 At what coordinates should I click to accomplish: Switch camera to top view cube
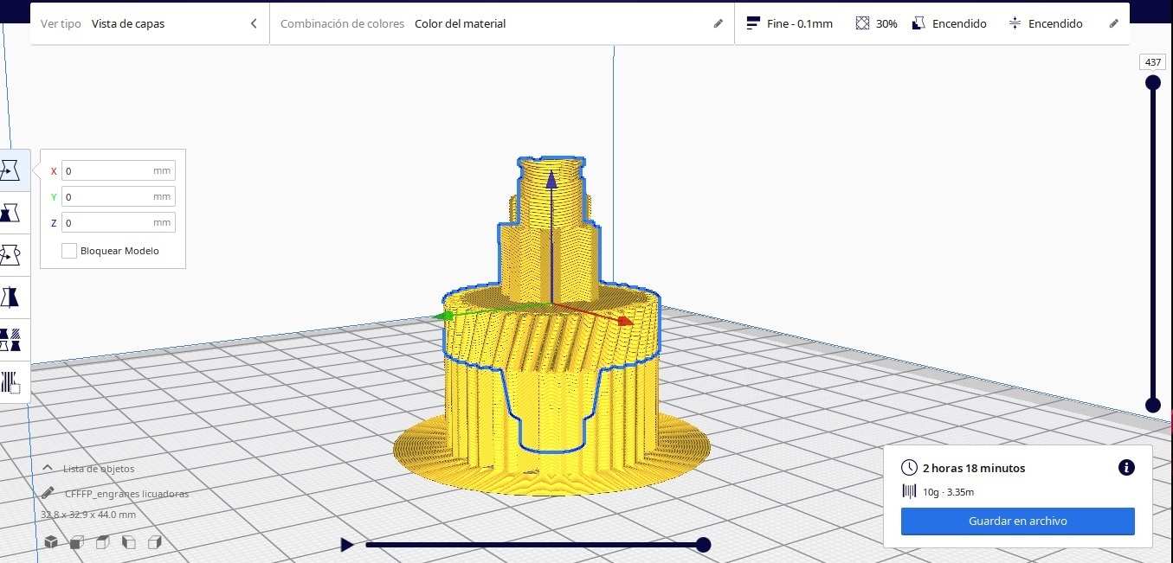[x=103, y=542]
